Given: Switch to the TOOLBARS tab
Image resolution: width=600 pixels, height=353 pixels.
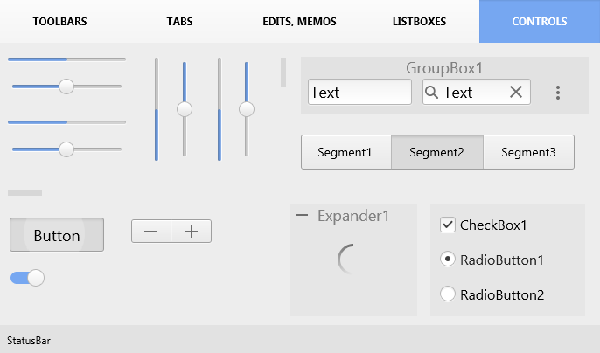Looking at the screenshot, I should click(x=59, y=22).
